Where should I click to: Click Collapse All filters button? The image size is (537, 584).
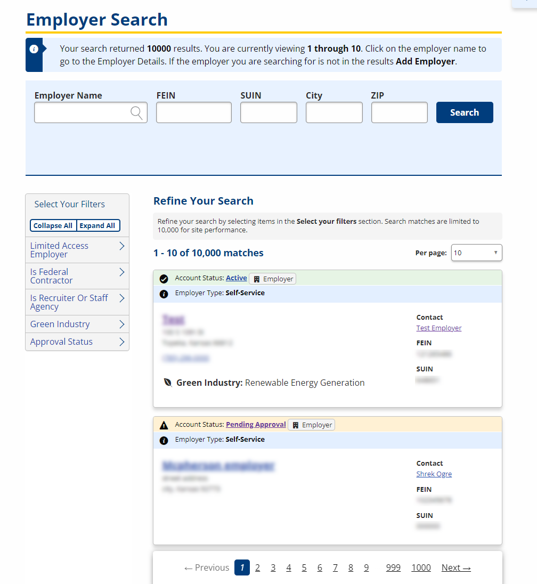[x=53, y=226]
